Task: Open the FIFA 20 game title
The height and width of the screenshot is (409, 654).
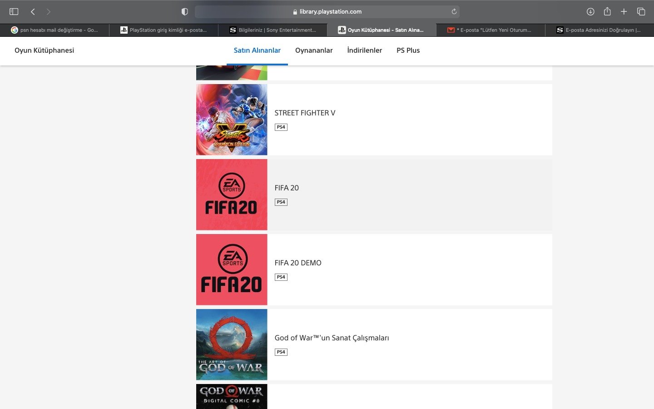Action: (x=287, y=188)
